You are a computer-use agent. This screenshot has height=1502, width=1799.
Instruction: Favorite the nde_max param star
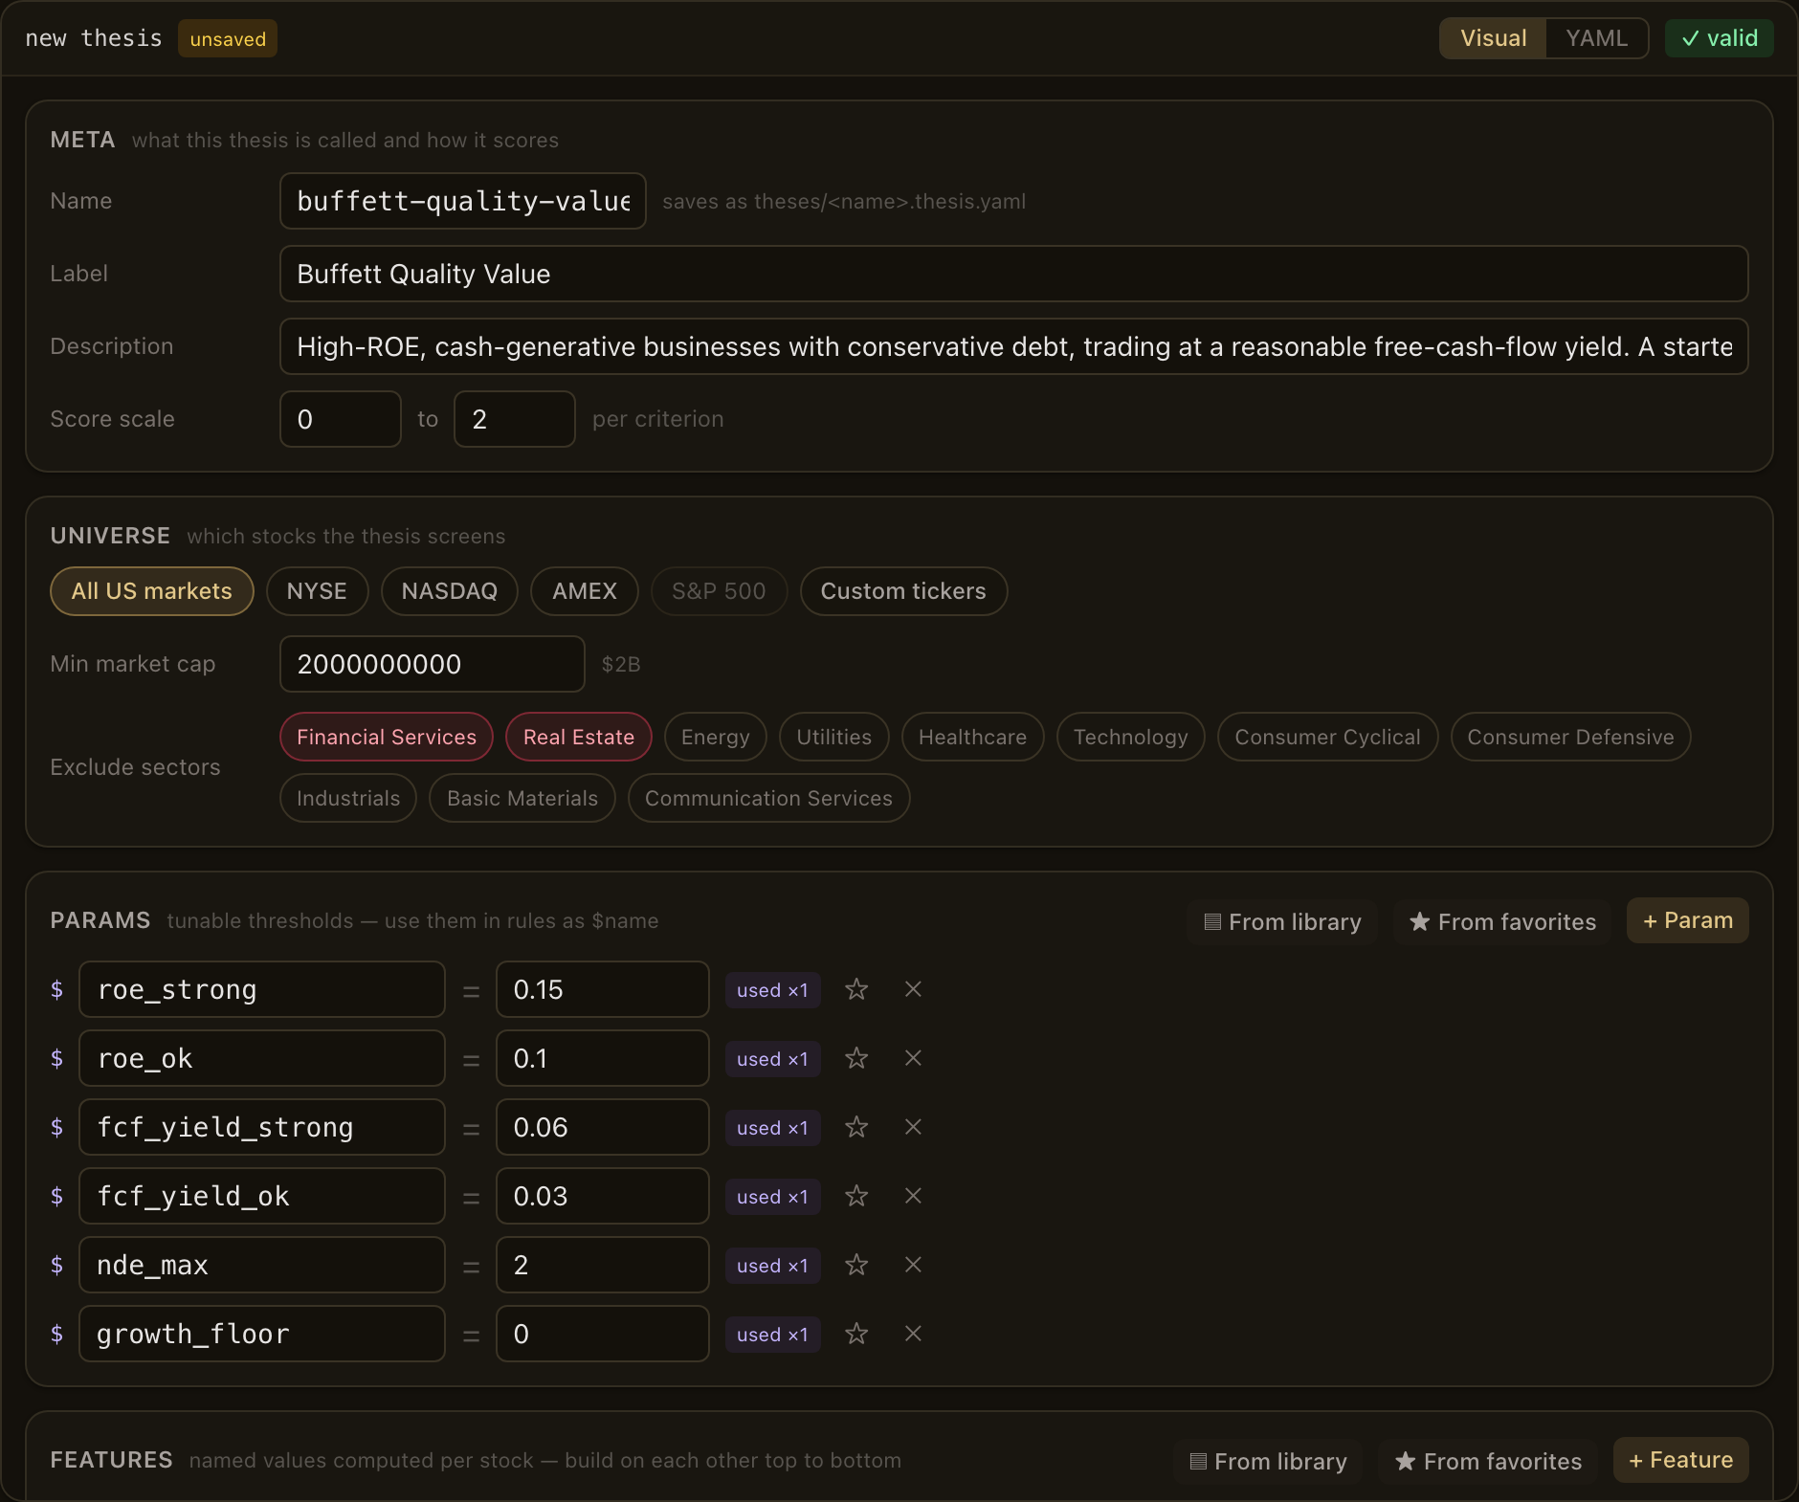point(856,1265)
